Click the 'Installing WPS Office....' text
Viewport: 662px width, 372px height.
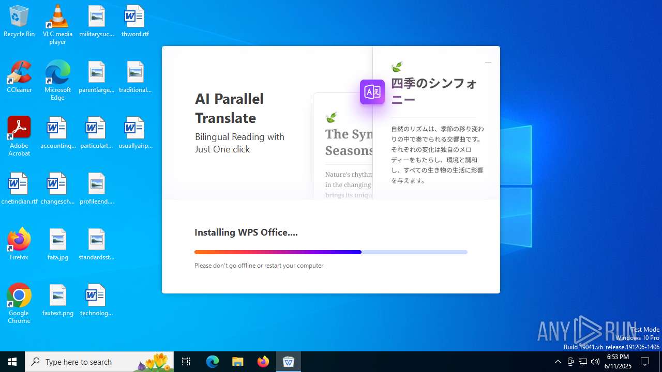(x=246, y=233)
